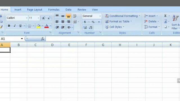The height and width of the screenshot is (101, 180).
Task: Apply Accounting dollar format
Action: tap(85, 22)
